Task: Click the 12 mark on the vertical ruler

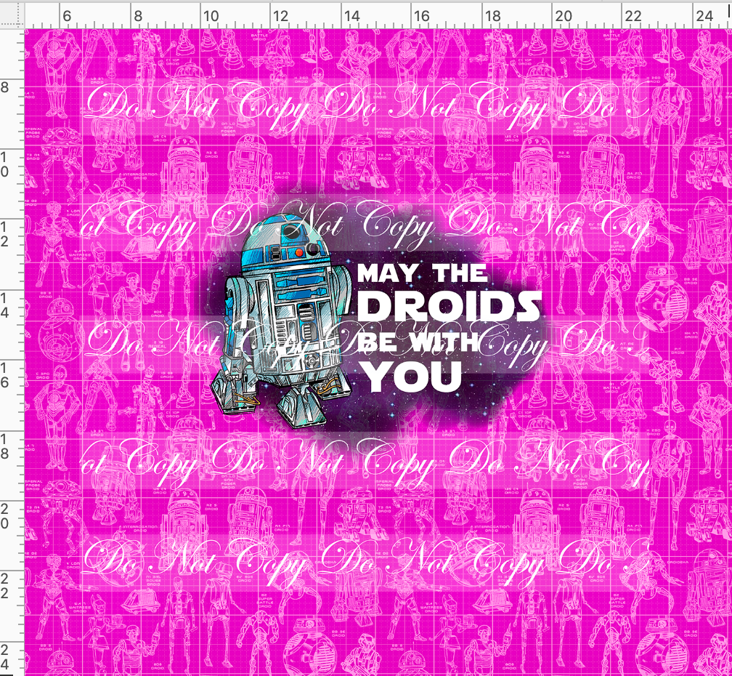Action: (4, 235)
